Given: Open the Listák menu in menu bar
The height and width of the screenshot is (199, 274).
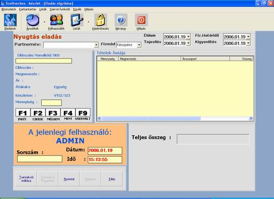Looking at the screenshot, I should tap(43, 9).
